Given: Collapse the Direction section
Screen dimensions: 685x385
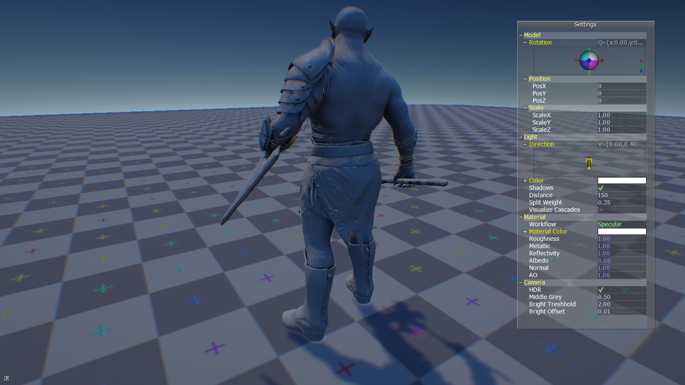Looking at the screenshot, I should pyautogui.click(x=525, y=144).
